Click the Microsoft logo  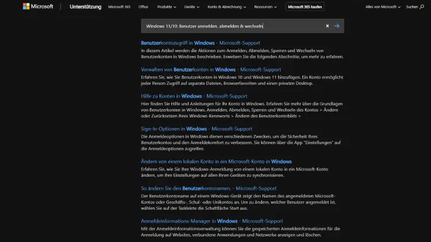(x=38, y=7)
